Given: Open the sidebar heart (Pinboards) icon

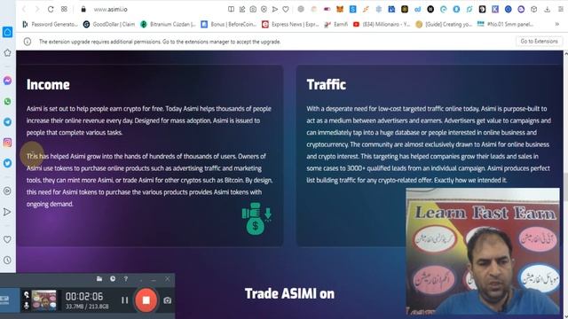Looking at the screenshot, I should tap(7, 239).
